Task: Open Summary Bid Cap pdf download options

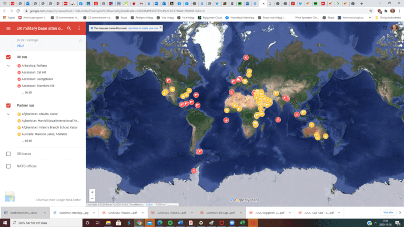Action: [x=241, y=213]
